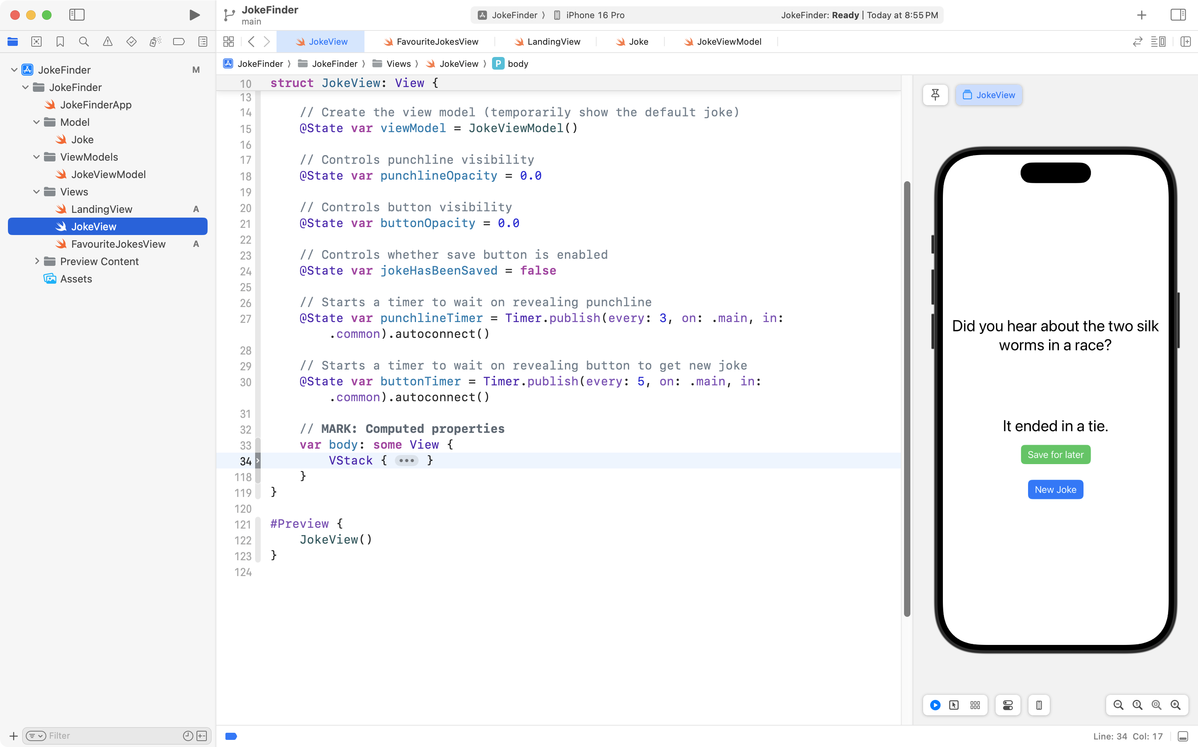Viewport: 1198px width, 747px height.
Task: Click the Run (play) button in toolbar
Action: 195,15
